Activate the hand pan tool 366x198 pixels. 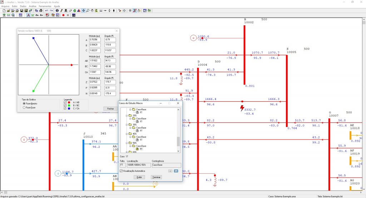[92, 11]
